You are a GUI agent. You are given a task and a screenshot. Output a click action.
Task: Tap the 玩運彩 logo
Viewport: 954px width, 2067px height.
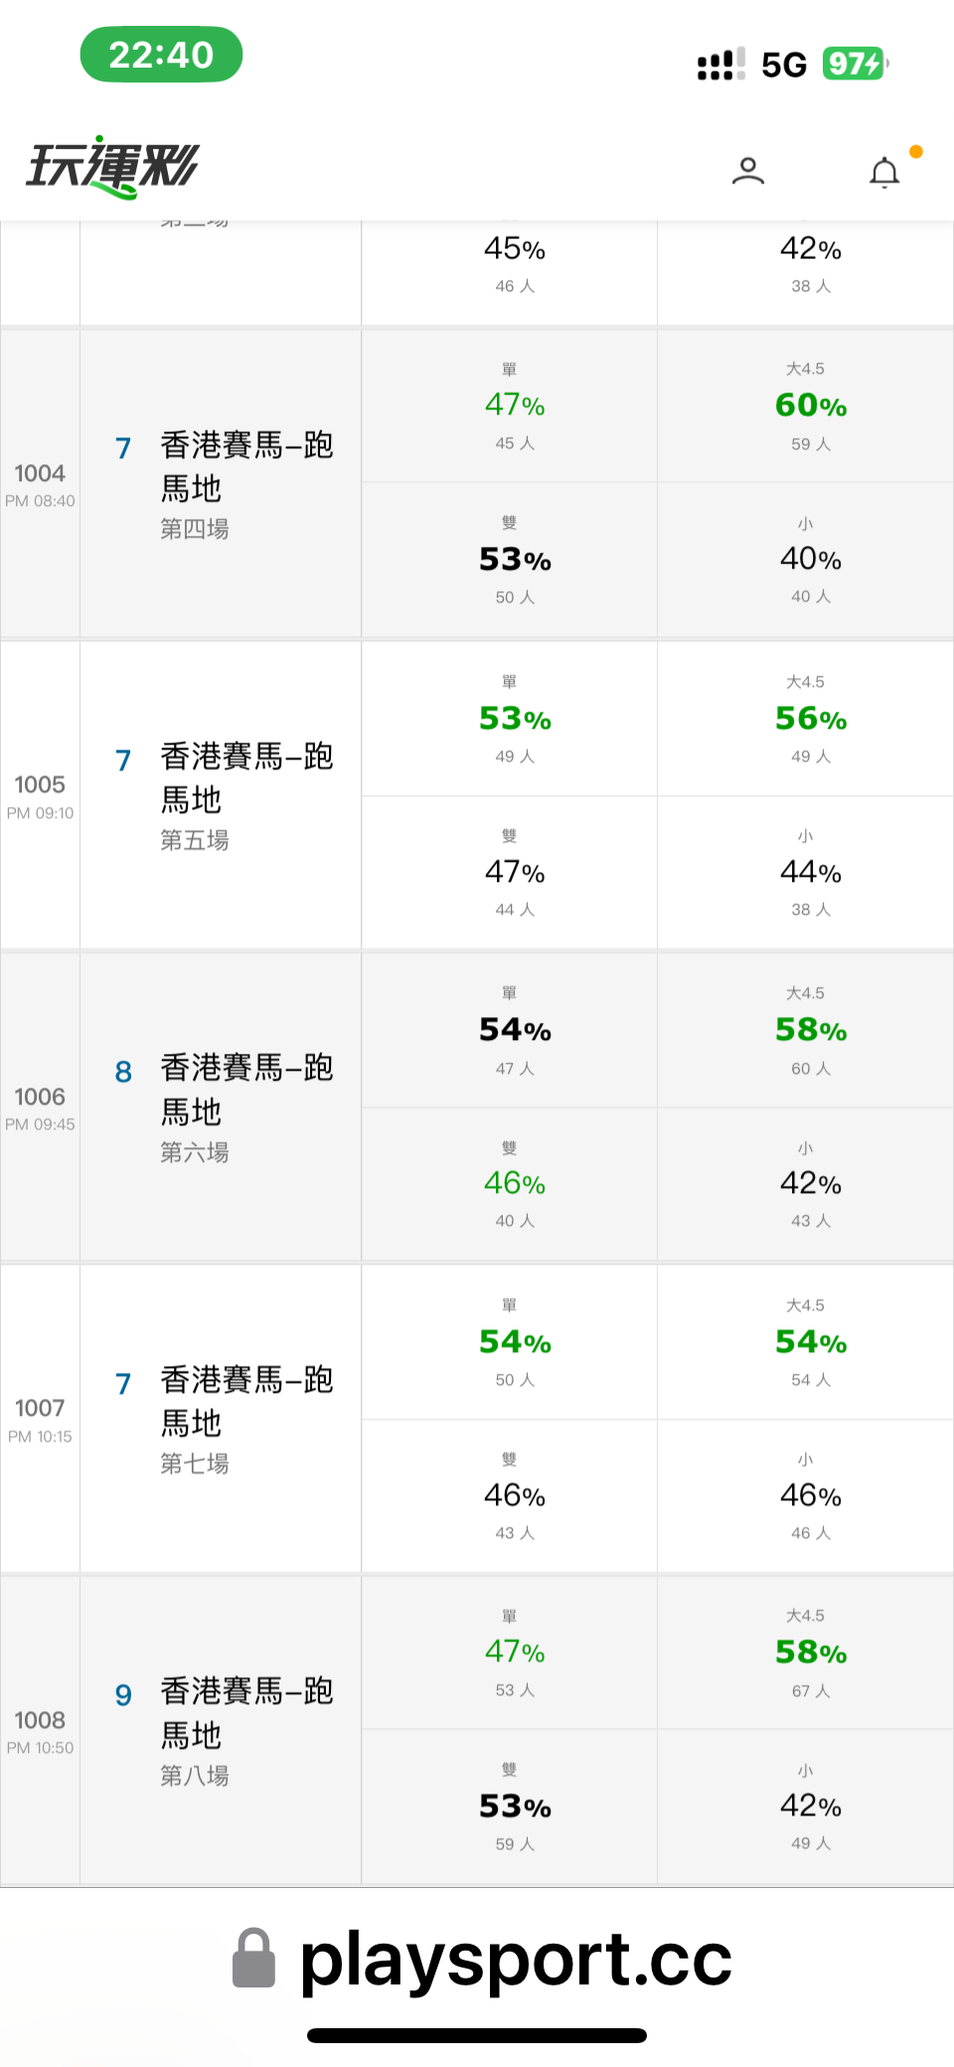[112, 167]
